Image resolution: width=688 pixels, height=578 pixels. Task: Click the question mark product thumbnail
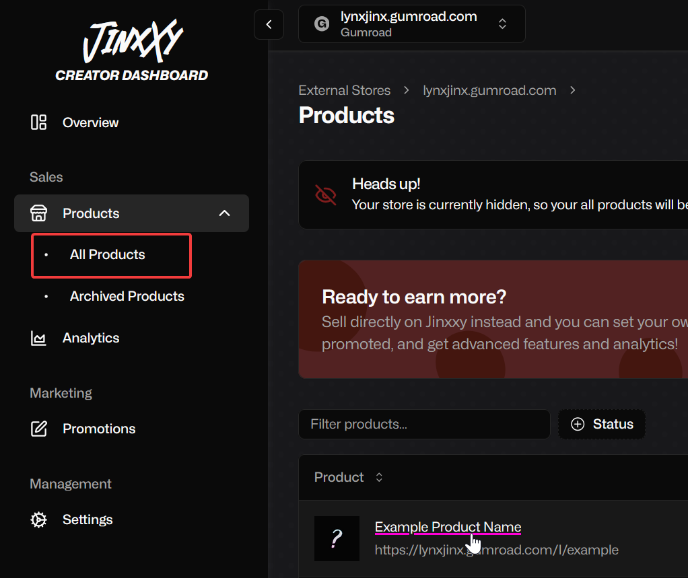[337, 538]
